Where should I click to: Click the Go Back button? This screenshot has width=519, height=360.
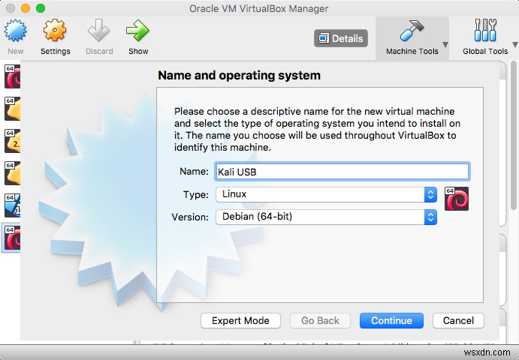point(320,321)
